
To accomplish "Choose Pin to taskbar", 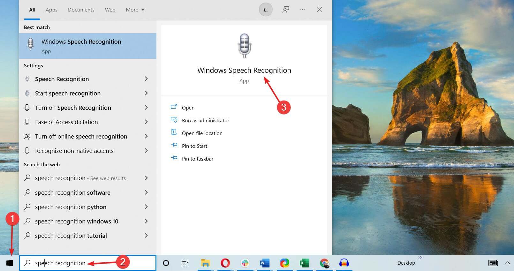I will click(x=198, y=159).
